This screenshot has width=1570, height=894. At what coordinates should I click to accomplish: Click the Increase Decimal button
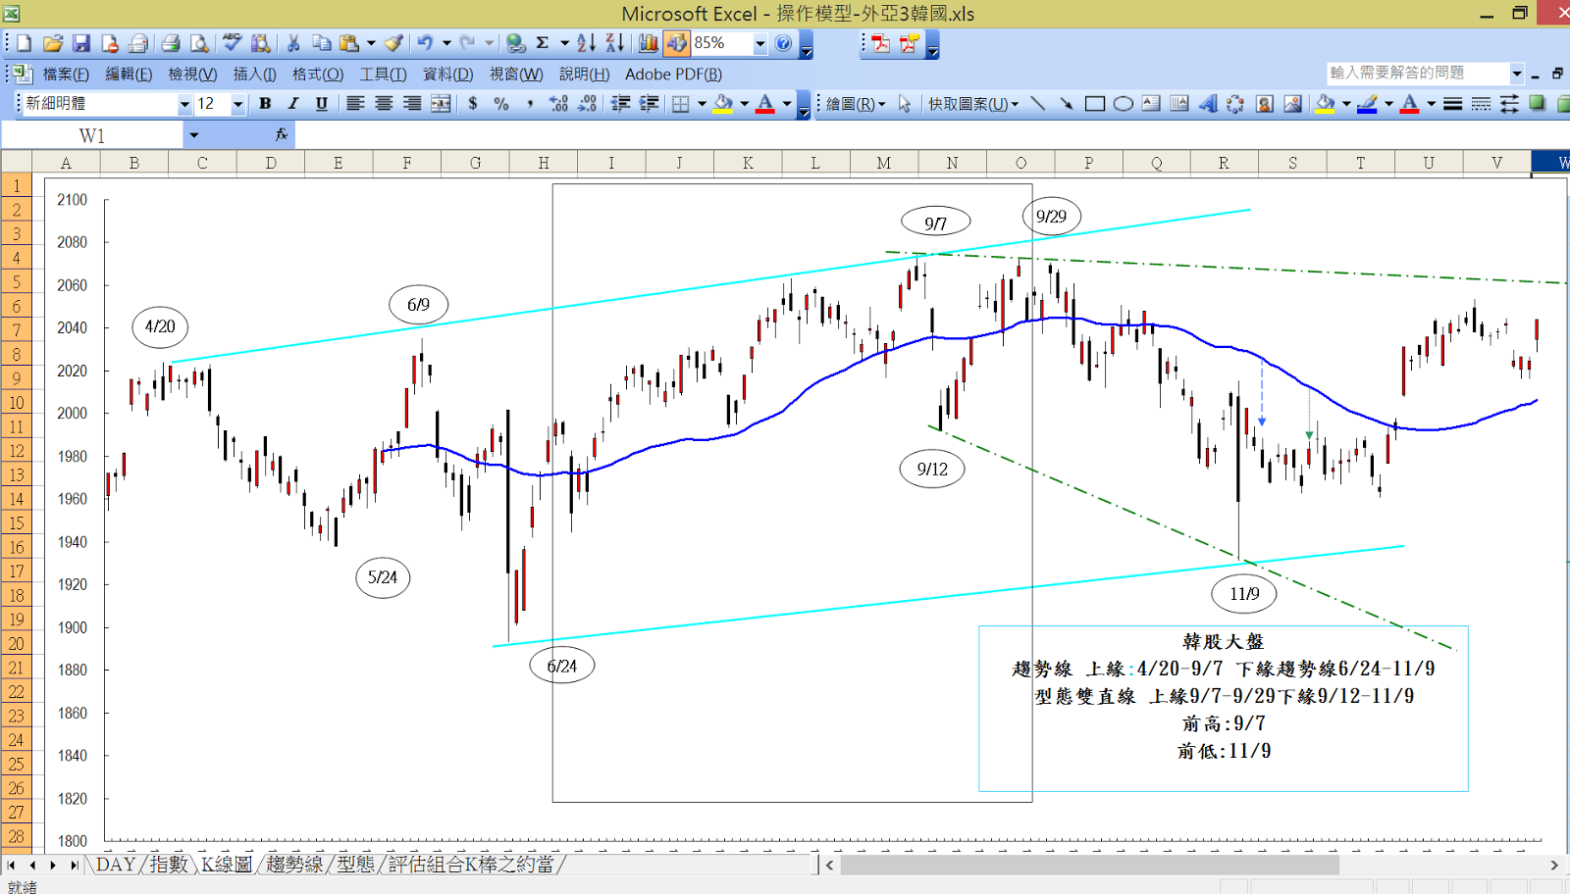pyautogui.click(x=558, y=104)
